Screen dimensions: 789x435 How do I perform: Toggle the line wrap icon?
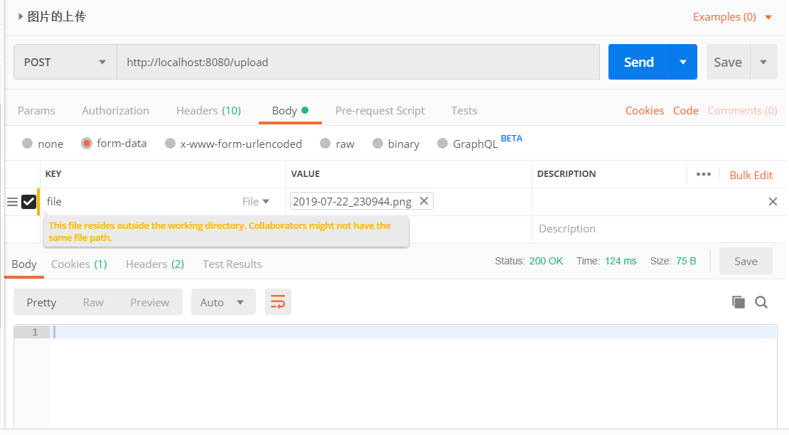[278, 302]
